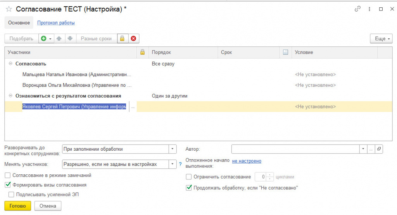
Task: Open dropdown arrow next to add icon
Action: [50, 39]
